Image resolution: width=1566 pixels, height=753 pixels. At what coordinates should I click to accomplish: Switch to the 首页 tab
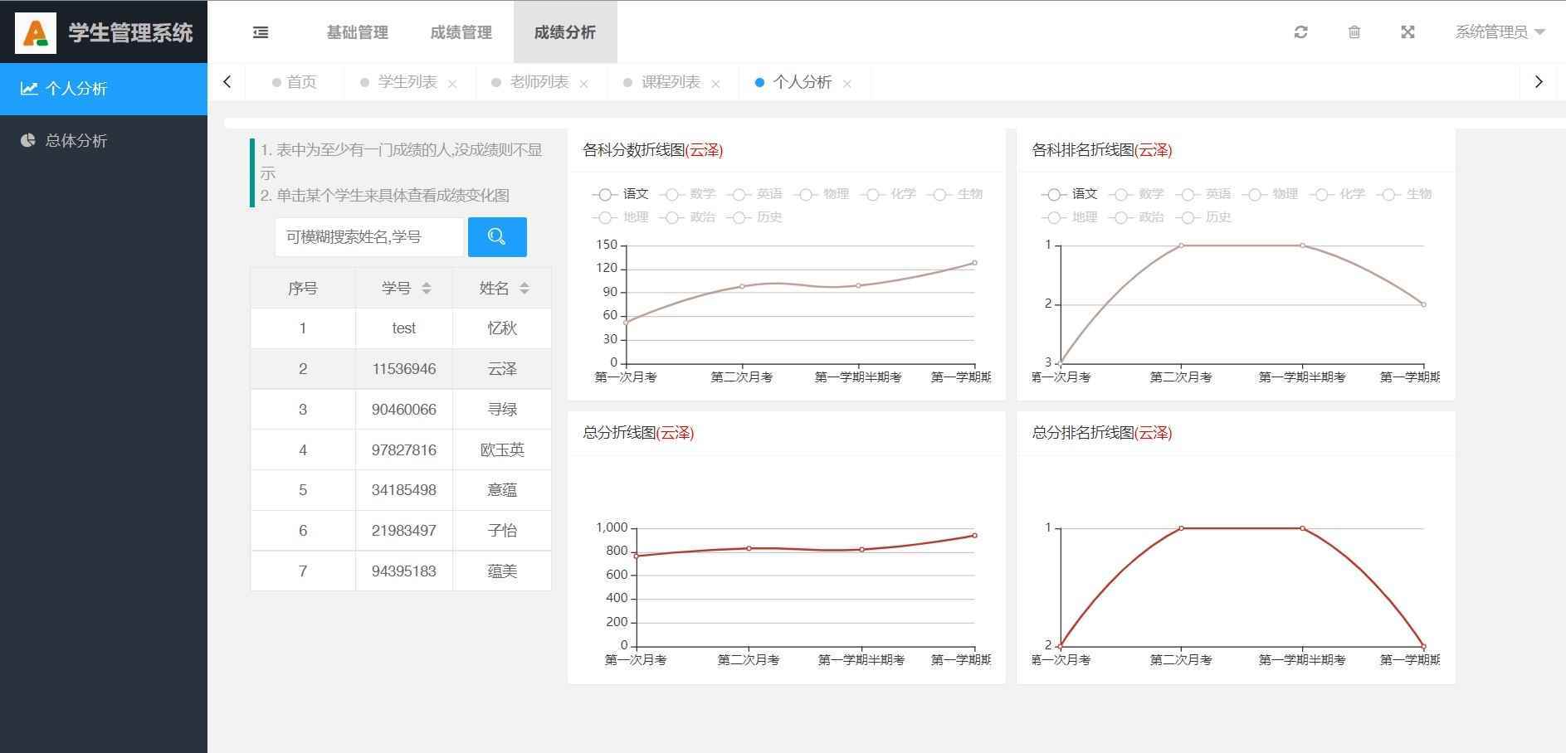295,82
